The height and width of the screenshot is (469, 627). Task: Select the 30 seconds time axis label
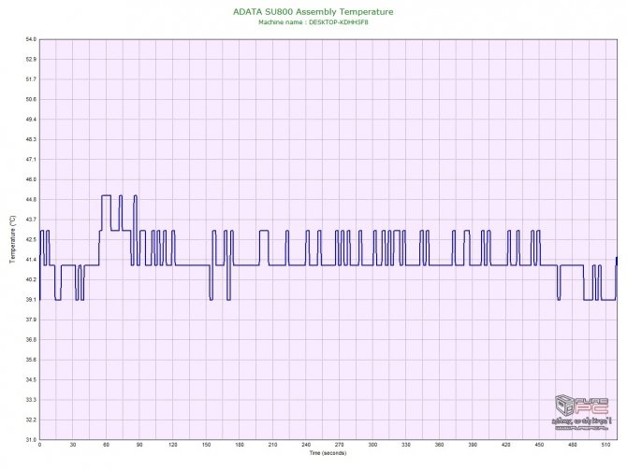73,445
